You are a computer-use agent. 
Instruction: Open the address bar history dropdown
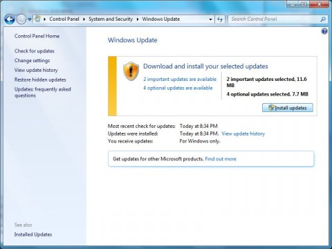[x=210, y=19]
